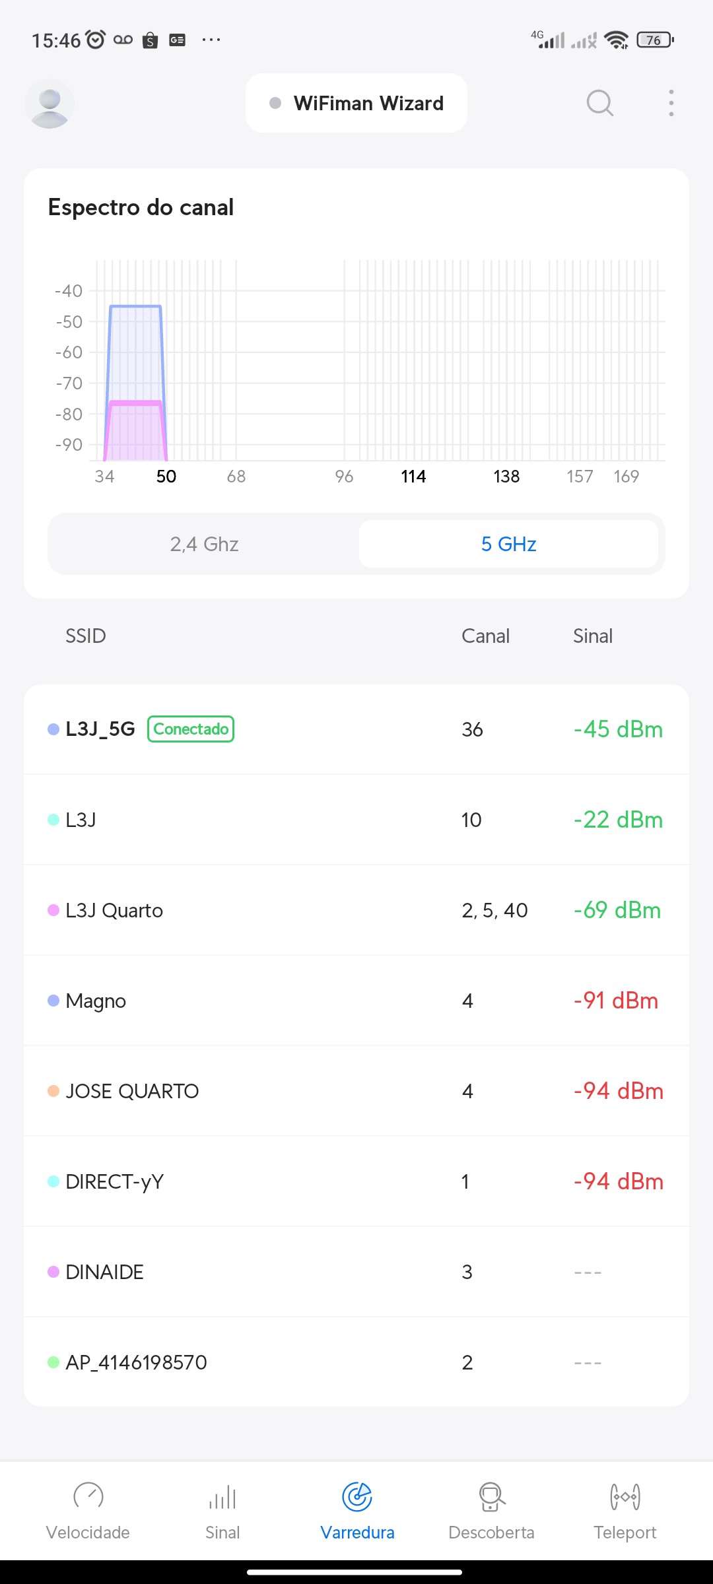
Task: Tap the DINAIDE network row
Action: click(x=356, y=1272)
